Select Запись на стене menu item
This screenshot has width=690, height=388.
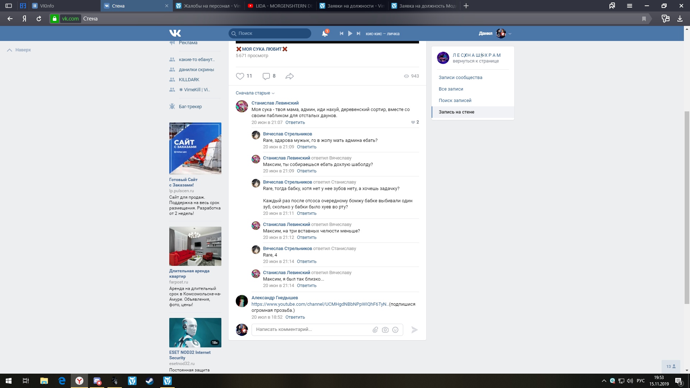(x=473, y=112)
